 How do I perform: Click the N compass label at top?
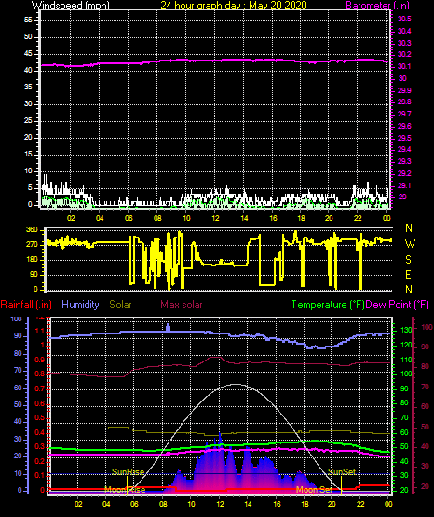click(409, 228)
